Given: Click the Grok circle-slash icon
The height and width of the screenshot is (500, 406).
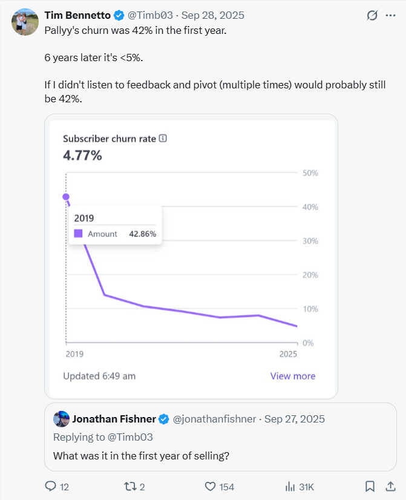Looking at the screenshot, I should pos(372,15).
